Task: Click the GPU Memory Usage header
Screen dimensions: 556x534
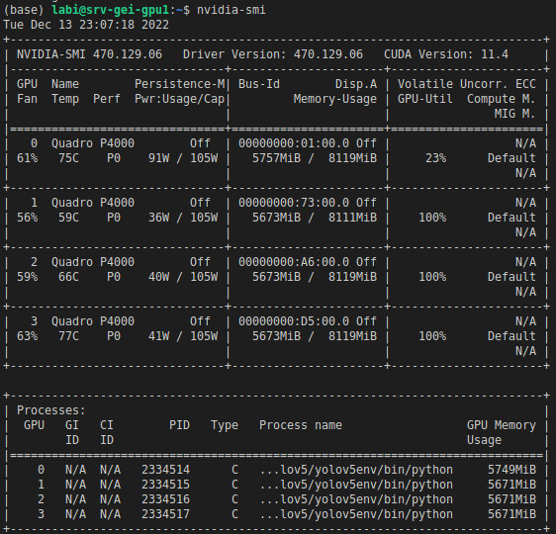Action: 502,433
